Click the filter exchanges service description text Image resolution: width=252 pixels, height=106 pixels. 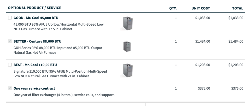pos(64,95)
